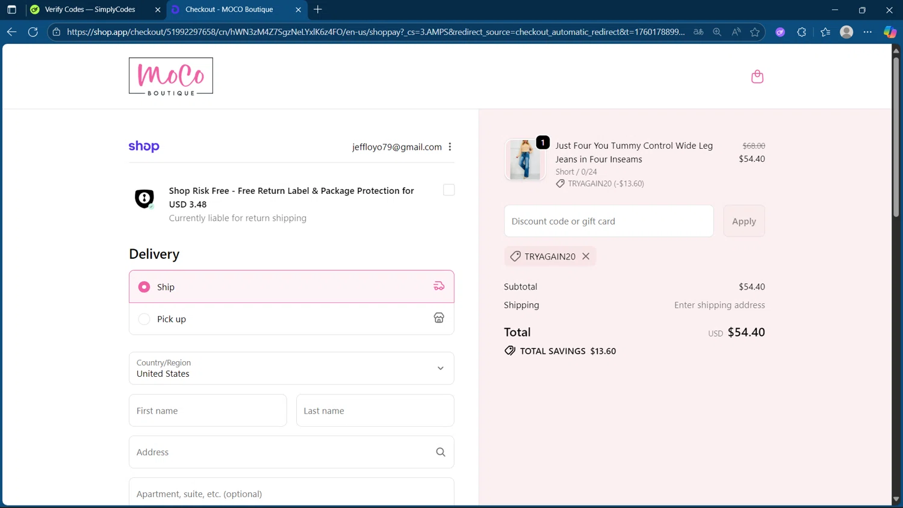Open account options three-dot menu beside email
Viewport: 903px width, 508px height.
tap(450, 147)
